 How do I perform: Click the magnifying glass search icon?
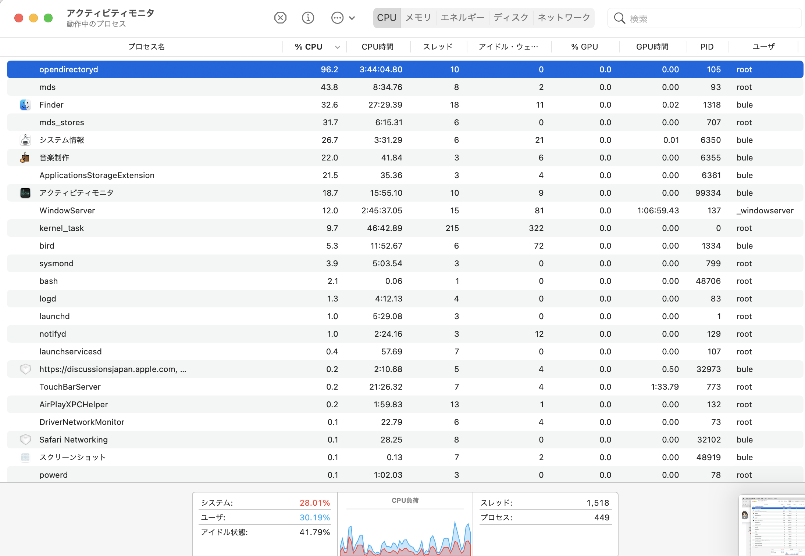coord(619,18)
